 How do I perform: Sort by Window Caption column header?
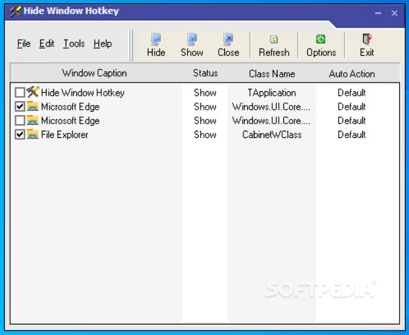point(95,73)
